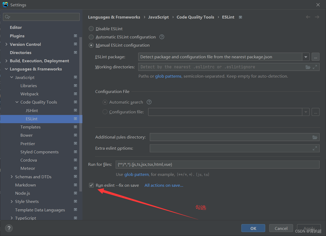Click the project-level icon beside Bower

(76, 135)
